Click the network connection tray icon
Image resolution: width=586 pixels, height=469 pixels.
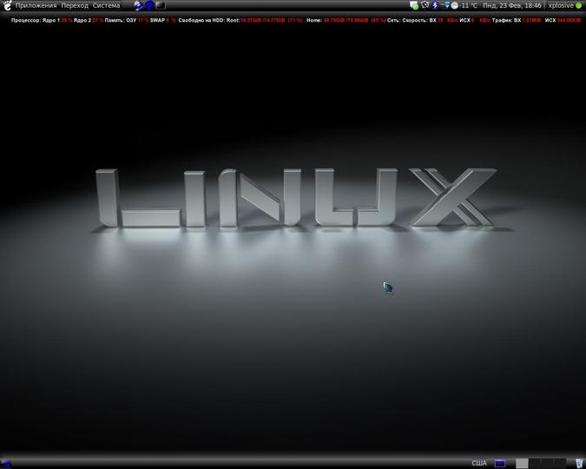tap(445, 5)
